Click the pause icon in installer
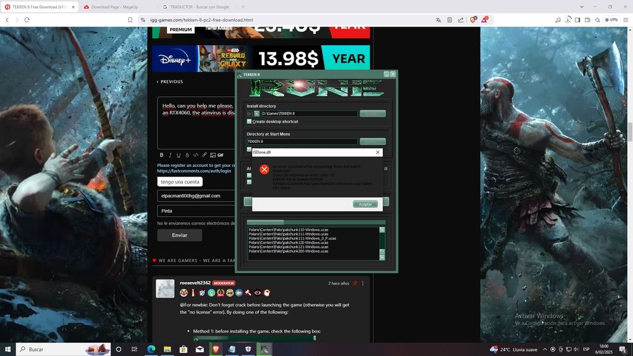This screenshot has height=356, width=633. [x=385, y=169]
